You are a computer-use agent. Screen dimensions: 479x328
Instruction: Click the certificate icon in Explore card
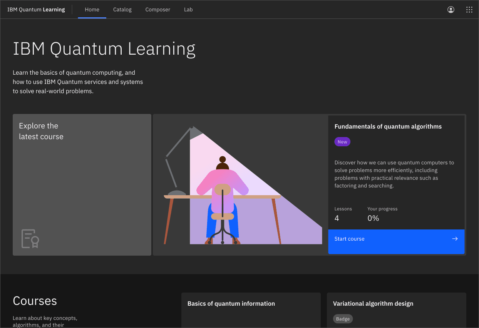(30, 239)
